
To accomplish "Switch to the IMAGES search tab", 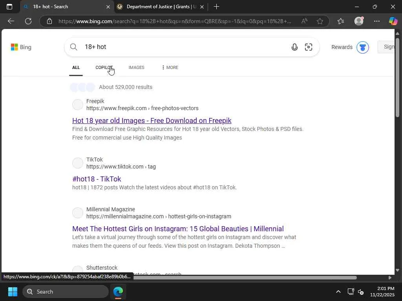I will click(x=136, y=67).
